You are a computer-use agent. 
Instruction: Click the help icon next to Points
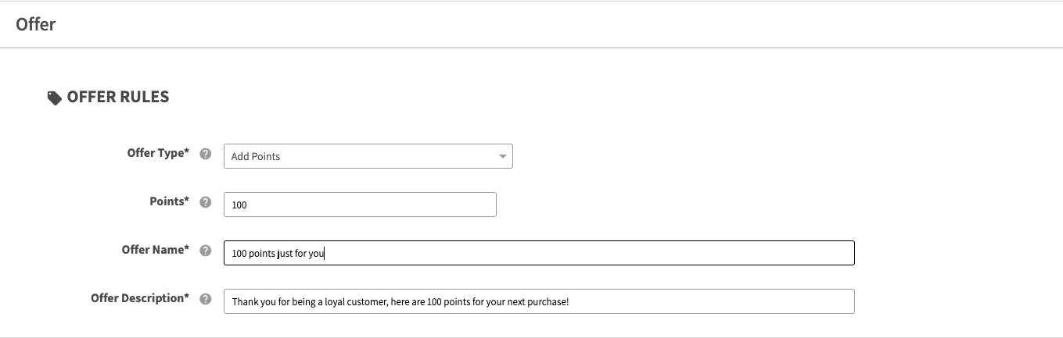pyautogui.click(x=206, y=202)
